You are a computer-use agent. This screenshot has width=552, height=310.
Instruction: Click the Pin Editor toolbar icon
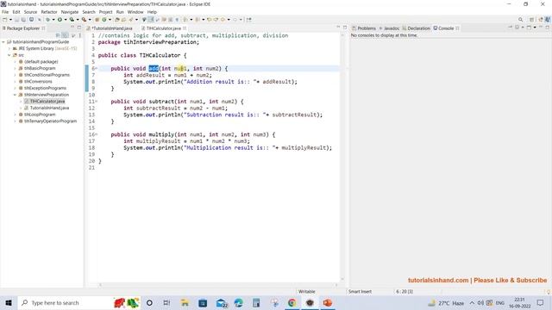(x=249, y=20)
